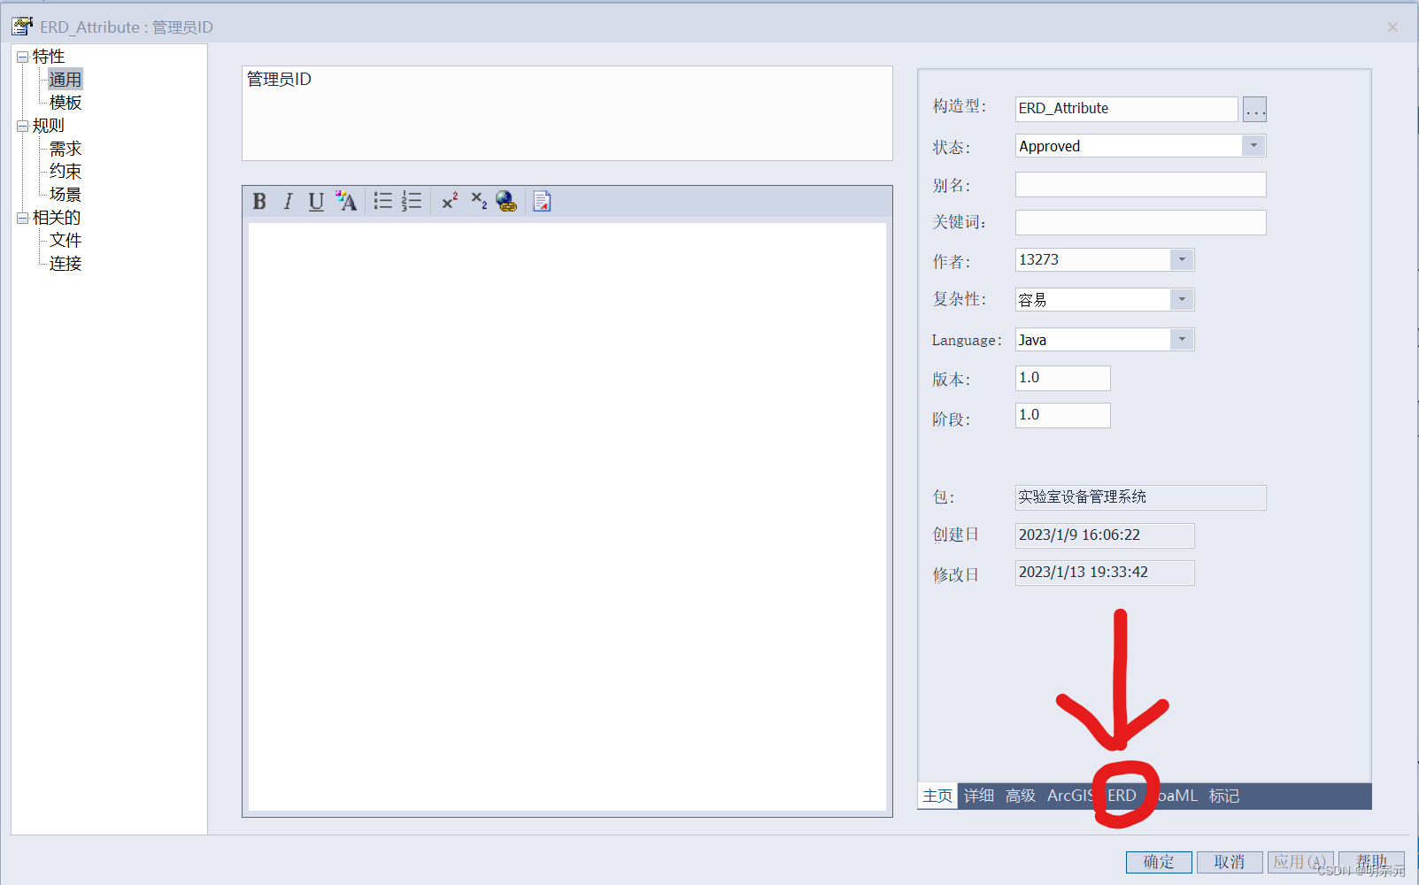The image size is (1419, 885).
Task: Apply superscript formatting
Action: (450, 202)
